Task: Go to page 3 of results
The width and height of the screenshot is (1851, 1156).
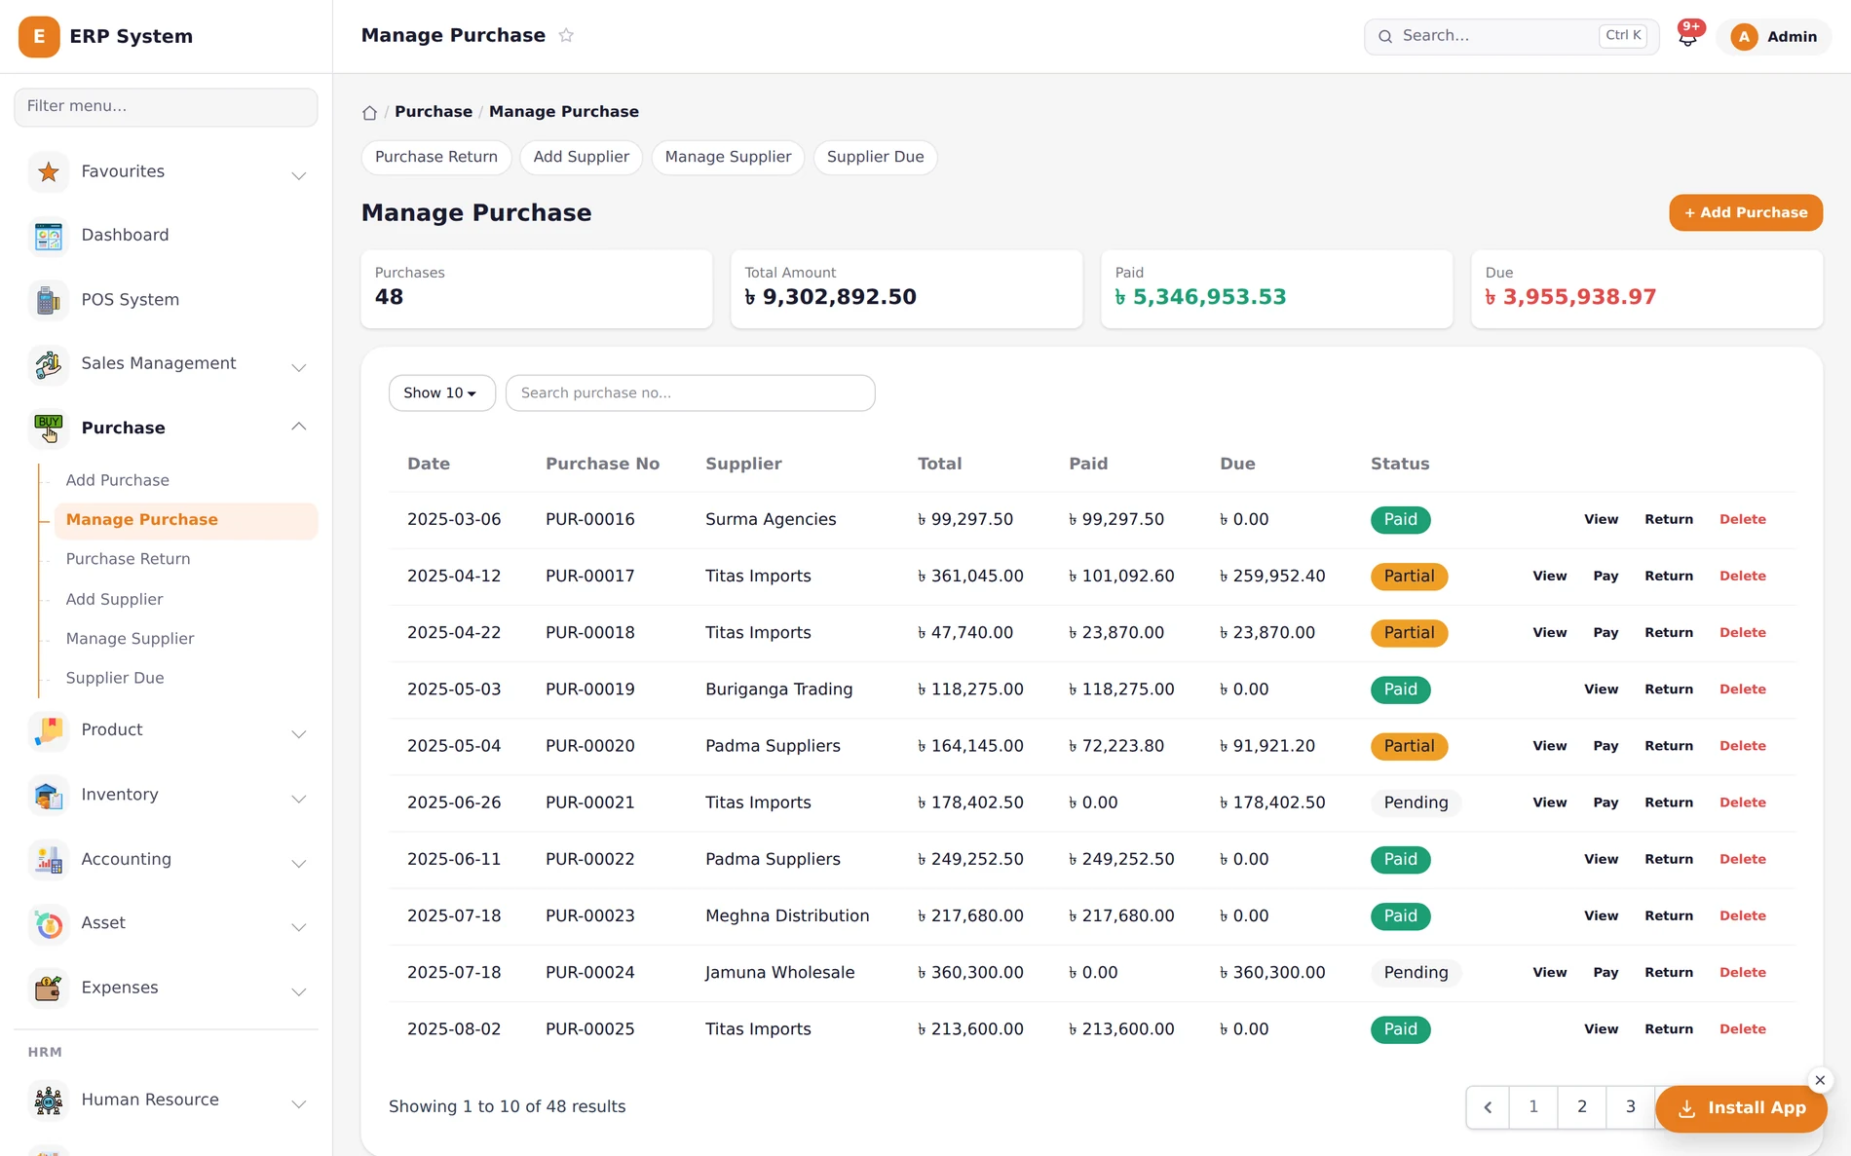Action: tap(1630, 1107)
